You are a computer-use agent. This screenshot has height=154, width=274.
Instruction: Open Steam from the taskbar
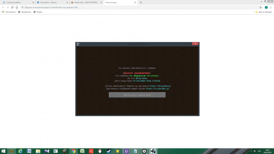pyautogui.click(x=109, y=151)
